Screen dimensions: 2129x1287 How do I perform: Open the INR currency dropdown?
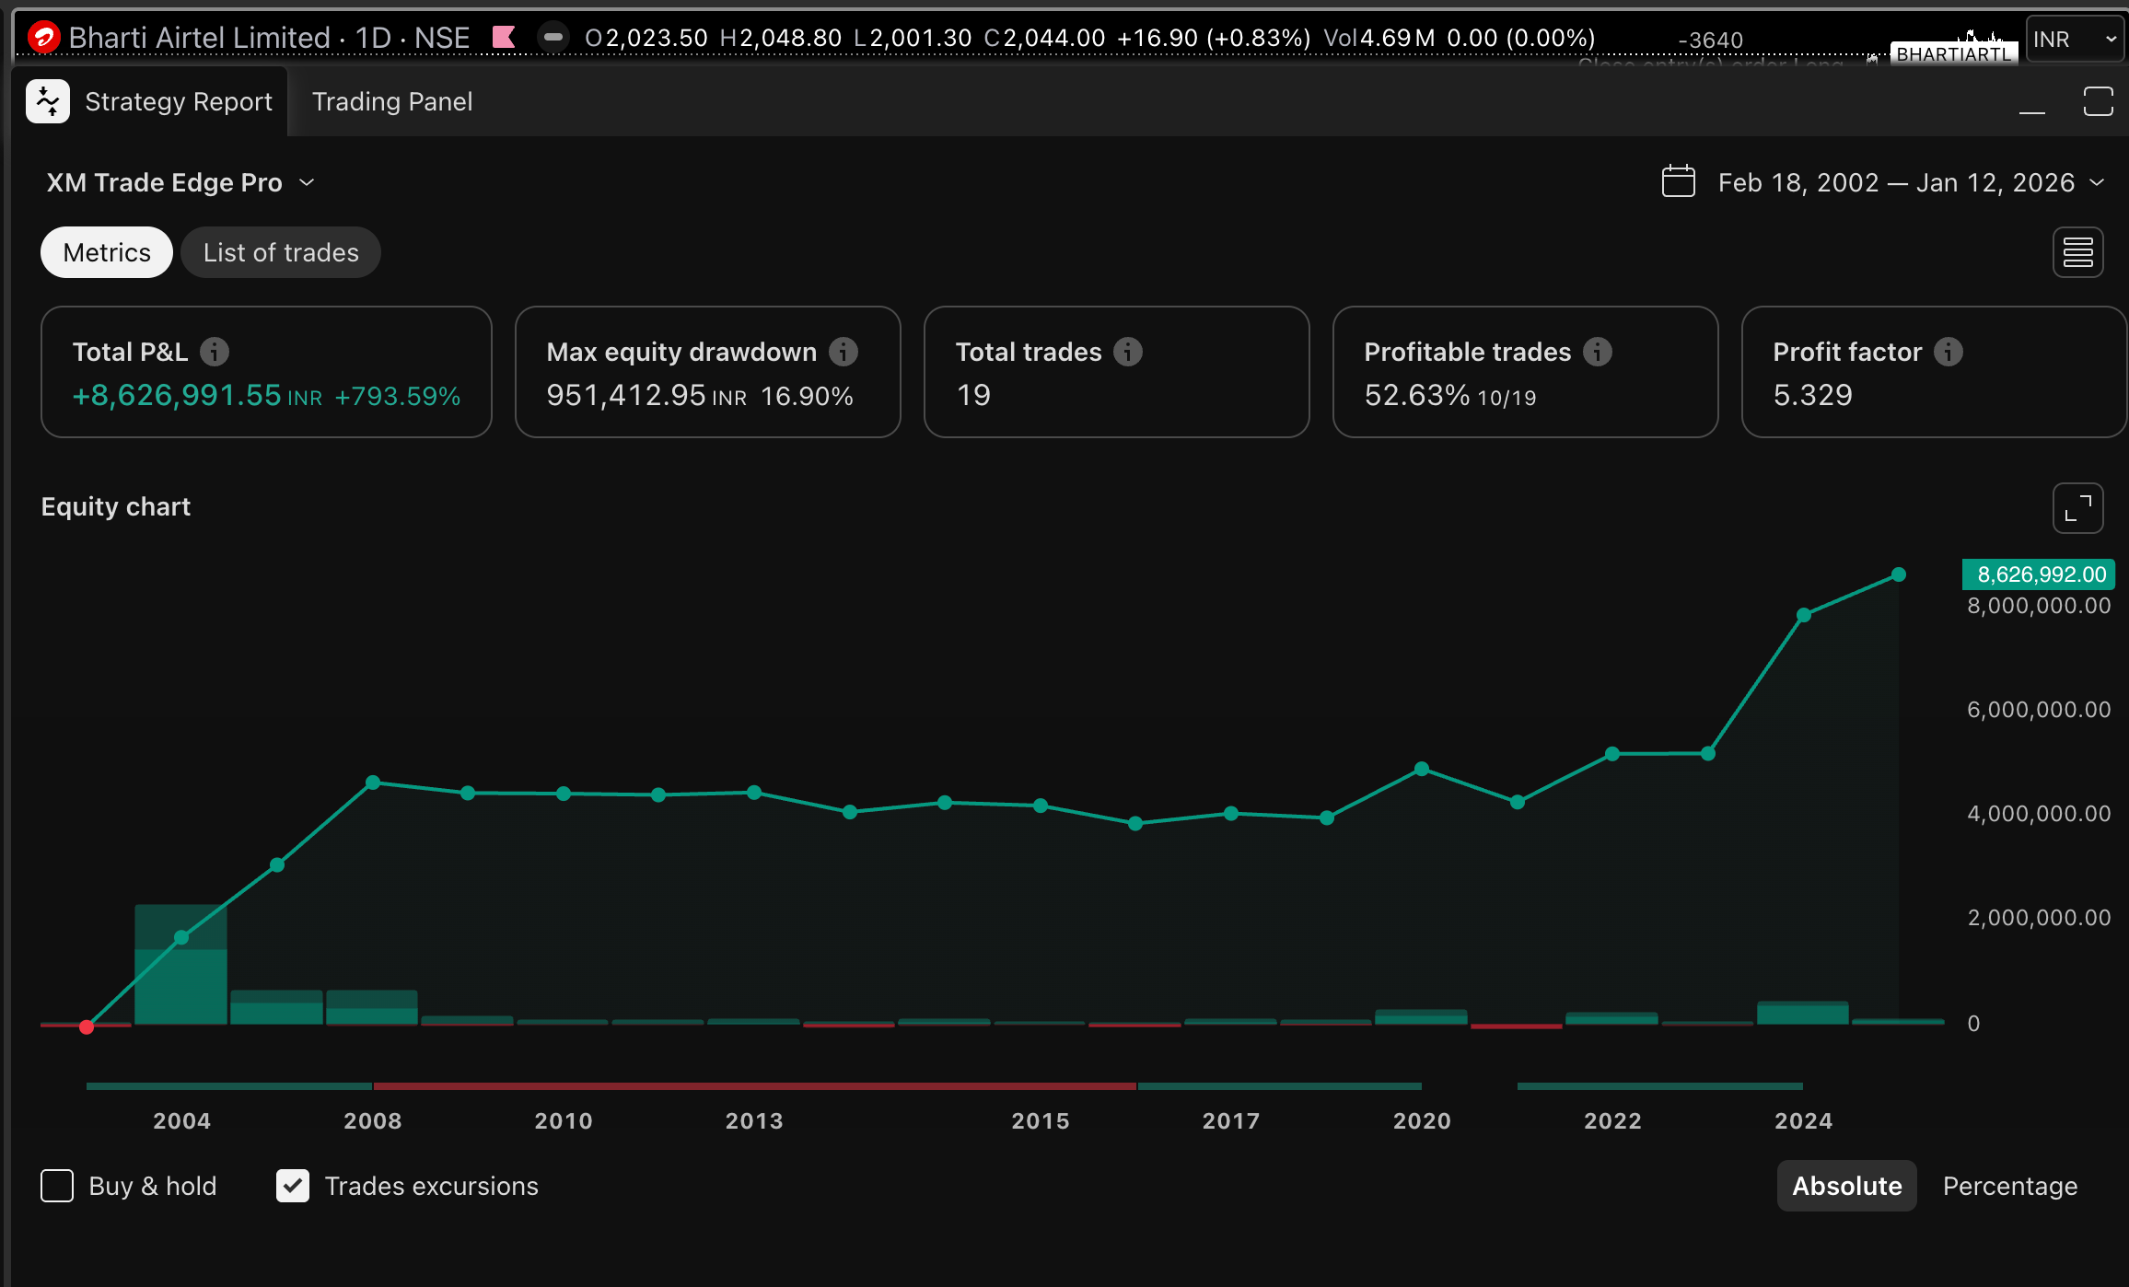coord(2074,39)
